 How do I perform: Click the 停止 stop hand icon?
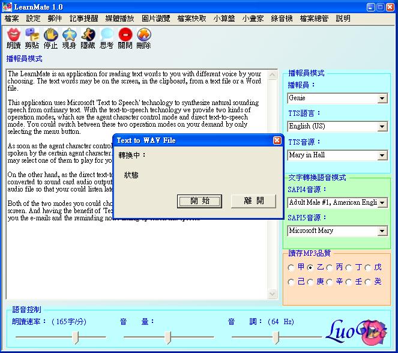pos(51,34)
